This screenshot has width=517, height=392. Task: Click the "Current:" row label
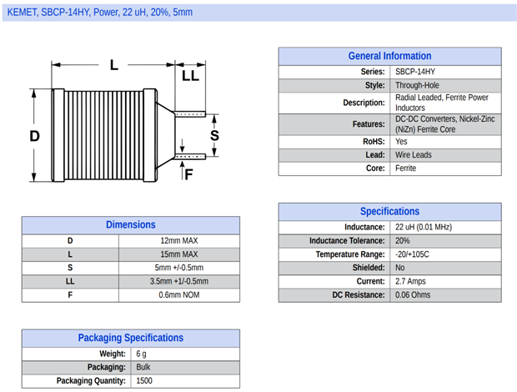[x=370, y=282]
